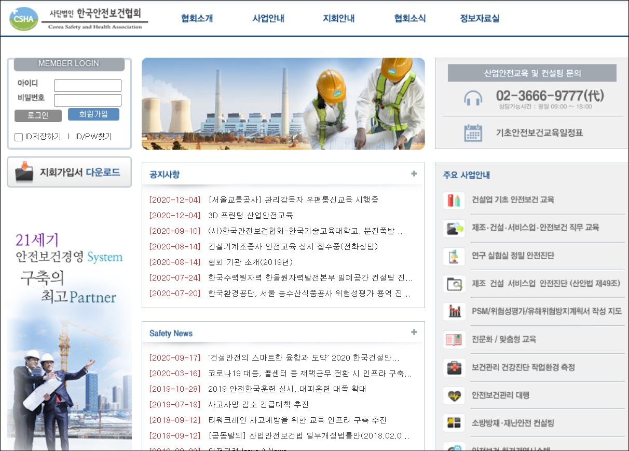This screenshot has height=451, width=629.
Task: Click phone number 02-3666-9777
Action: pos(550,96)
